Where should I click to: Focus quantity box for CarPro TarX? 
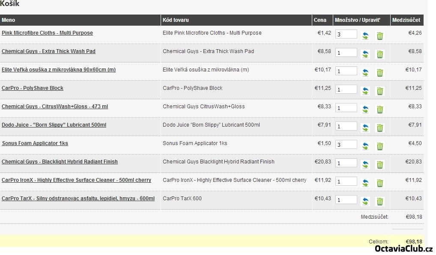[x=346, y=200]
